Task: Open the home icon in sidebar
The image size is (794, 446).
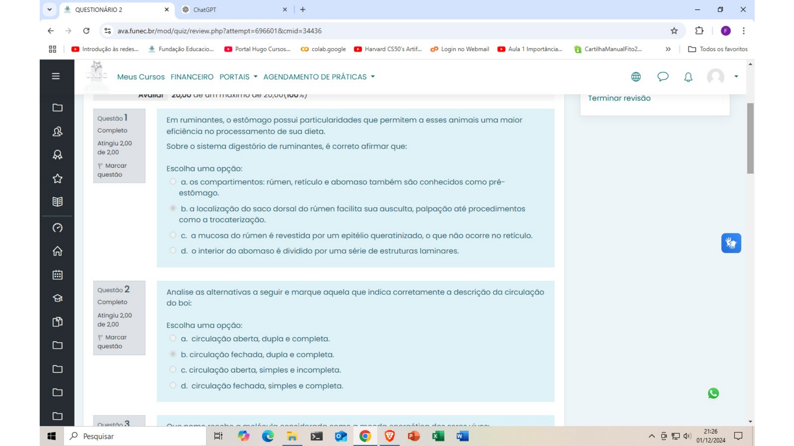Action: point(57,251)
